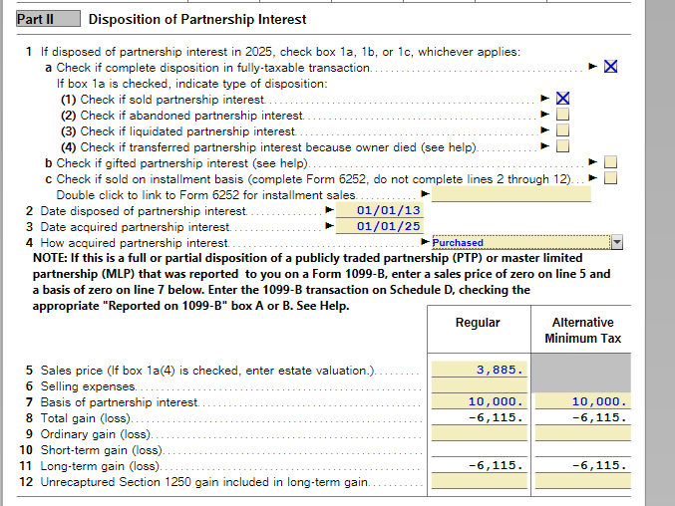Image resolution: width=675 pixels, height=506 pixels.
Task: Edit the AMT basis of partnership interest
Action: pos(582,401)
